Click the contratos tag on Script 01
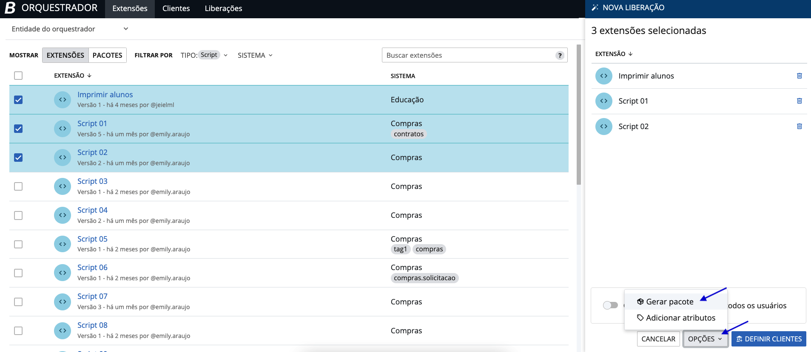Screen dimensions: 811x352 409,134
